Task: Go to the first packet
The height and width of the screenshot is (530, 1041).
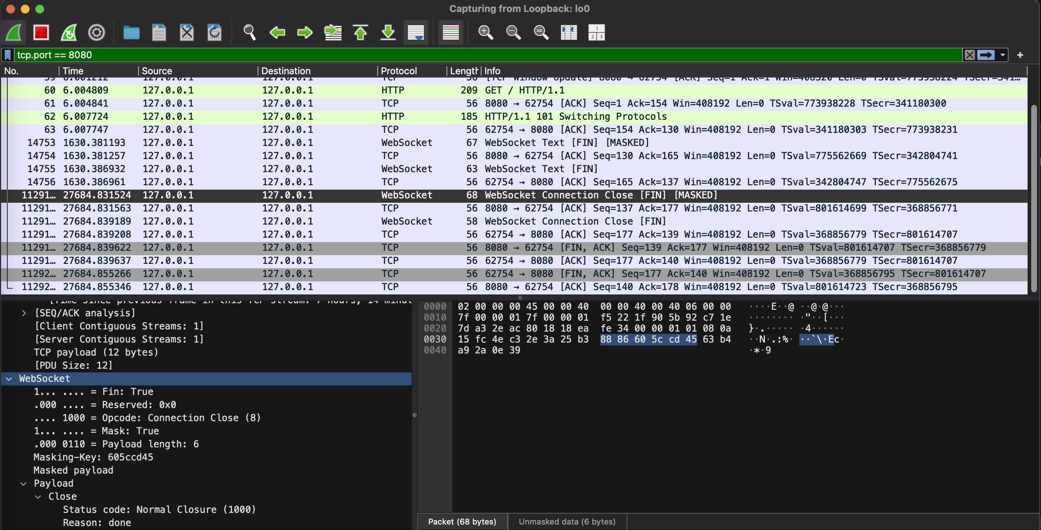Action: click(x=360, y=32)
